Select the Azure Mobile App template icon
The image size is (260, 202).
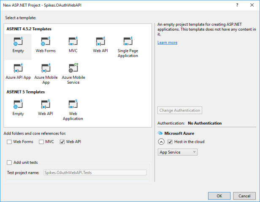point(46,68)
